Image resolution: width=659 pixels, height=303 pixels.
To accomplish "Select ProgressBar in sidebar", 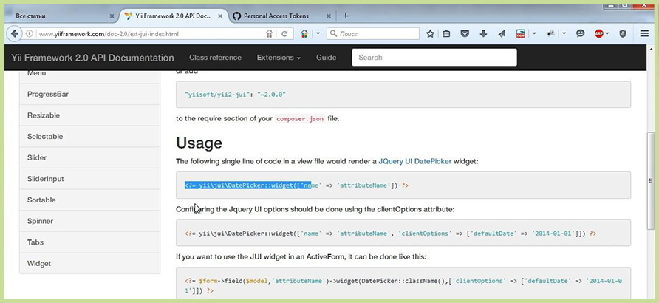I will 89,94.
